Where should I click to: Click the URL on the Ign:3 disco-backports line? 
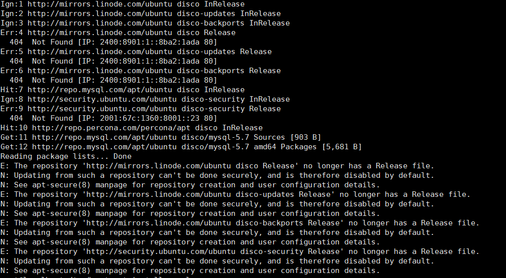(100, 23)
